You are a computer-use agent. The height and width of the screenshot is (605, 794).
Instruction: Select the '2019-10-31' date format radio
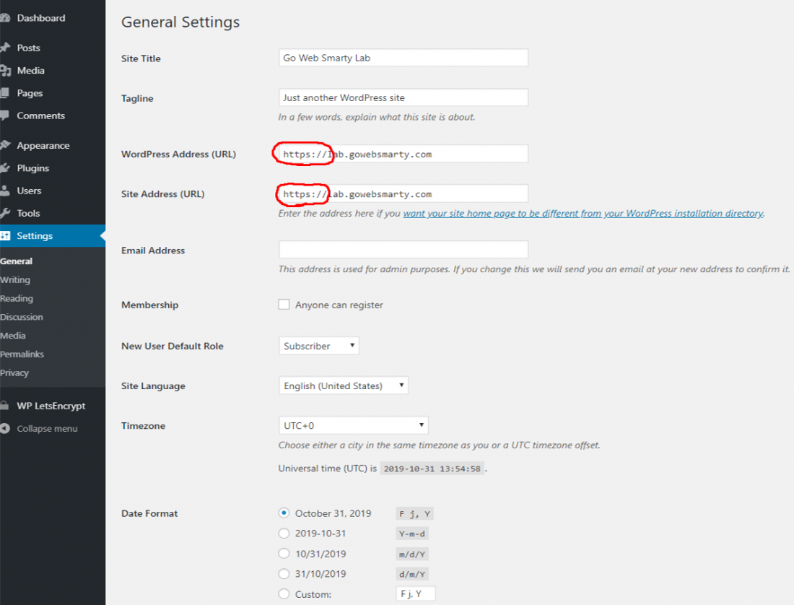284,533
